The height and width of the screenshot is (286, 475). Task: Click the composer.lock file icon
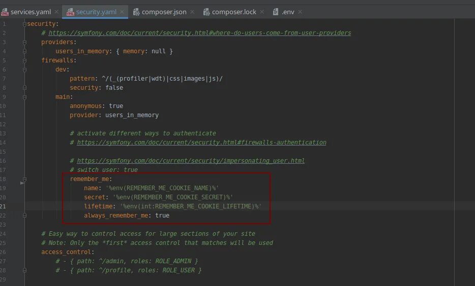[206, 12]
